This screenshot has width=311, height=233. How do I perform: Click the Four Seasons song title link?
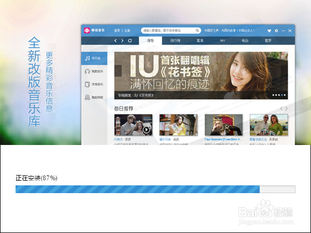222,139
